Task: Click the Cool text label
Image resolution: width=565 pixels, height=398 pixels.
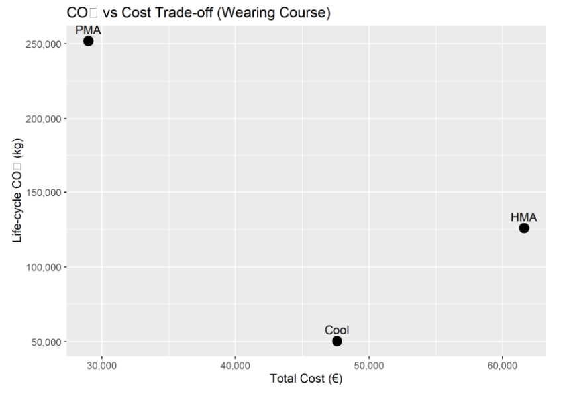Action: coord(337,330)
